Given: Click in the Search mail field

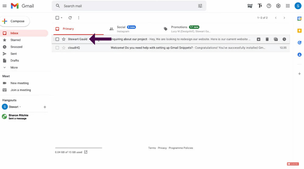Looking at the screenshot, I should [x=129, y=6].
